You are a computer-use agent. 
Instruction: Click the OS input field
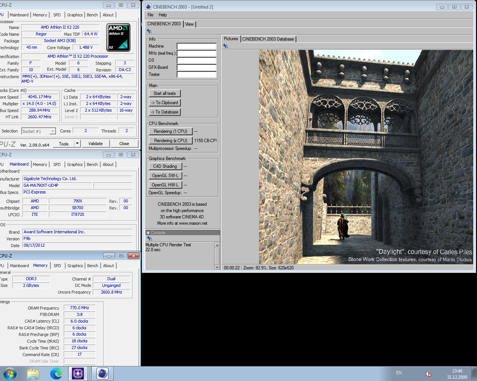(x=197, y=60)
